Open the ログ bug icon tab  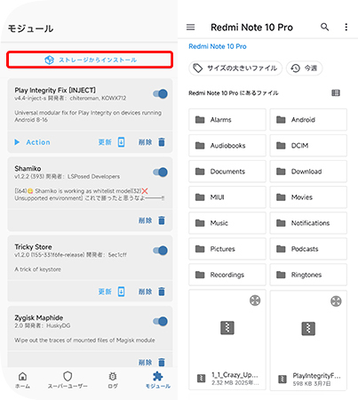coord(113,380)
